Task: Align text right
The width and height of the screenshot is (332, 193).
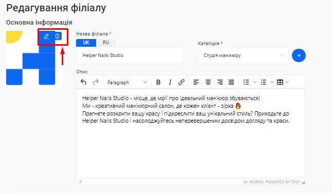Action: click(220, 82)
